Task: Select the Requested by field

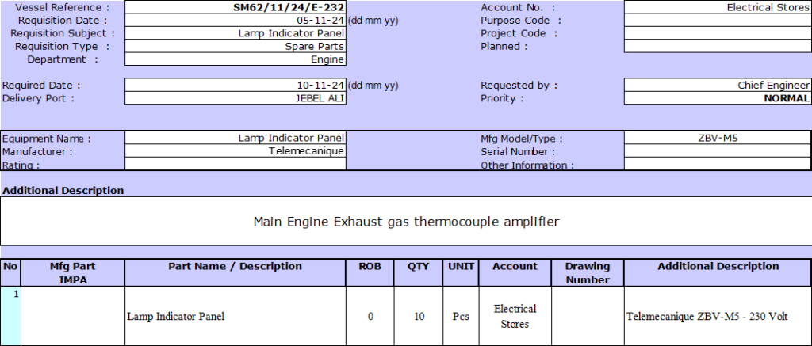Action: coord(718,85)
